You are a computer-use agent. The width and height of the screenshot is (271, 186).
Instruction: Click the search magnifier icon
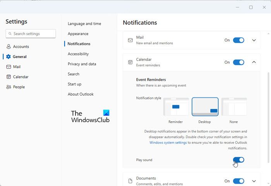click(10, 34)
